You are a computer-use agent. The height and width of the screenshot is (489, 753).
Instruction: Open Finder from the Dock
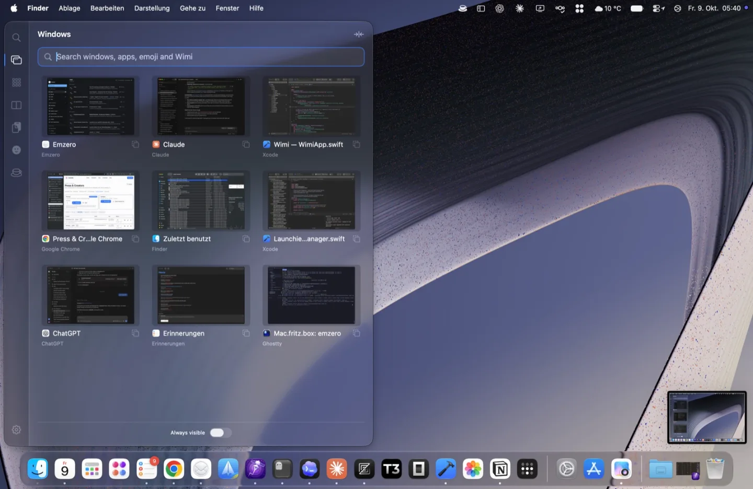38,469
